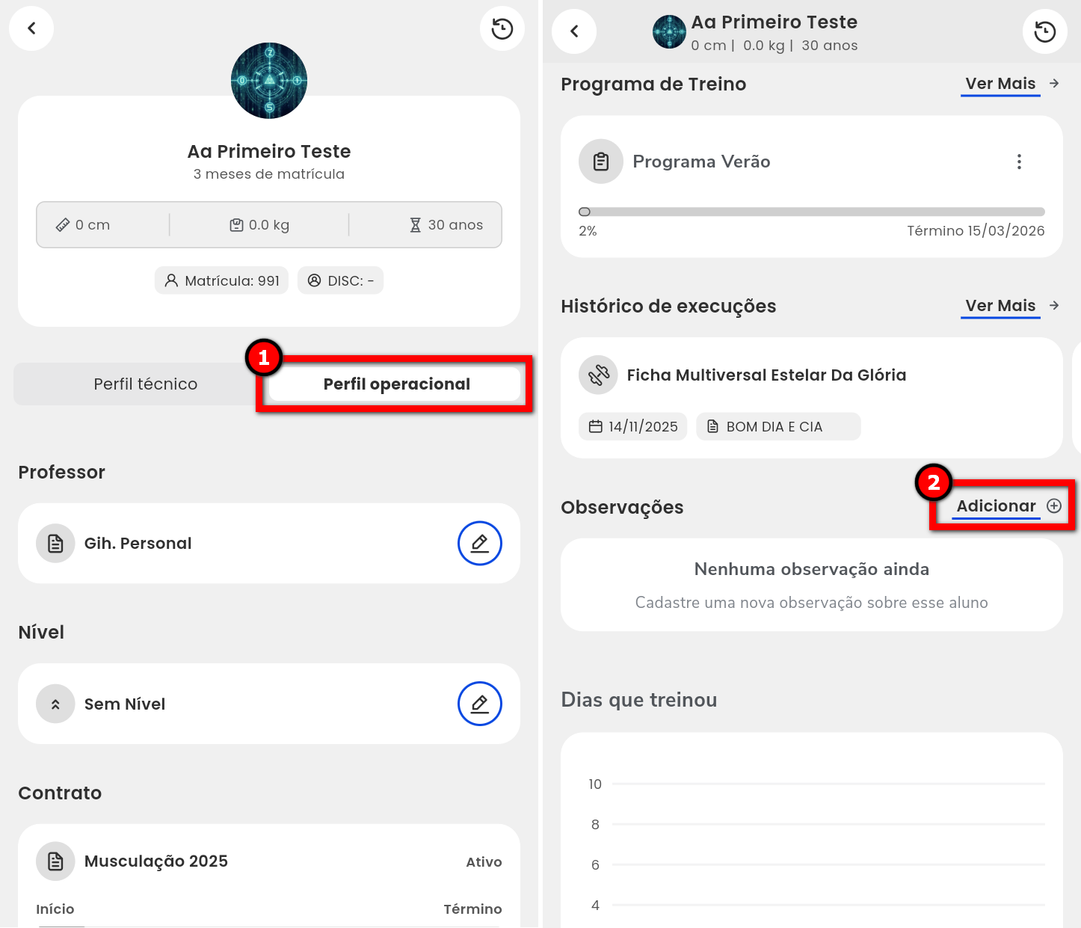
Task: Expand arrow next to Histórico Ver Mais
Action: point(1054,306)
